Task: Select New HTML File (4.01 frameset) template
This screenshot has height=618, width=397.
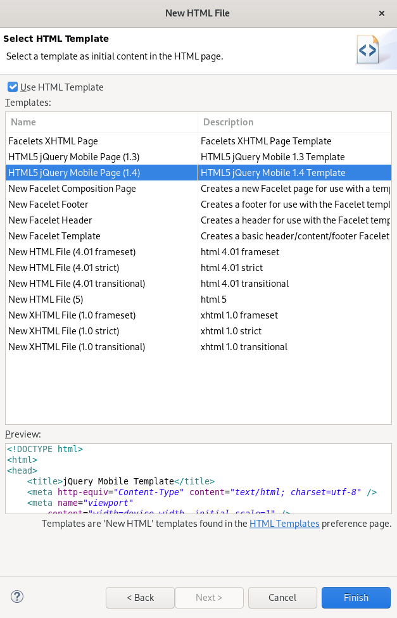Action: [72, 252]
